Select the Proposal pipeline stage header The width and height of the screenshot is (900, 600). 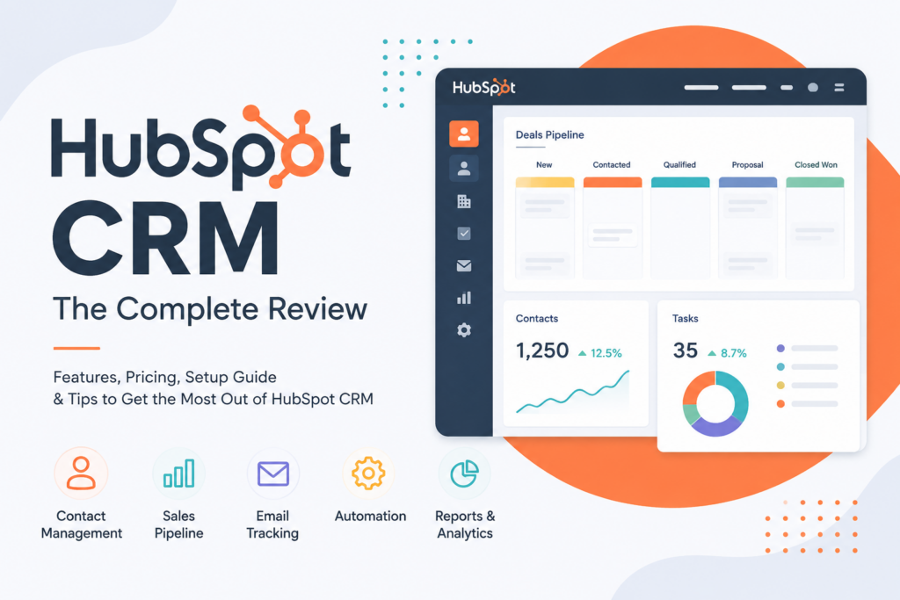747,164
